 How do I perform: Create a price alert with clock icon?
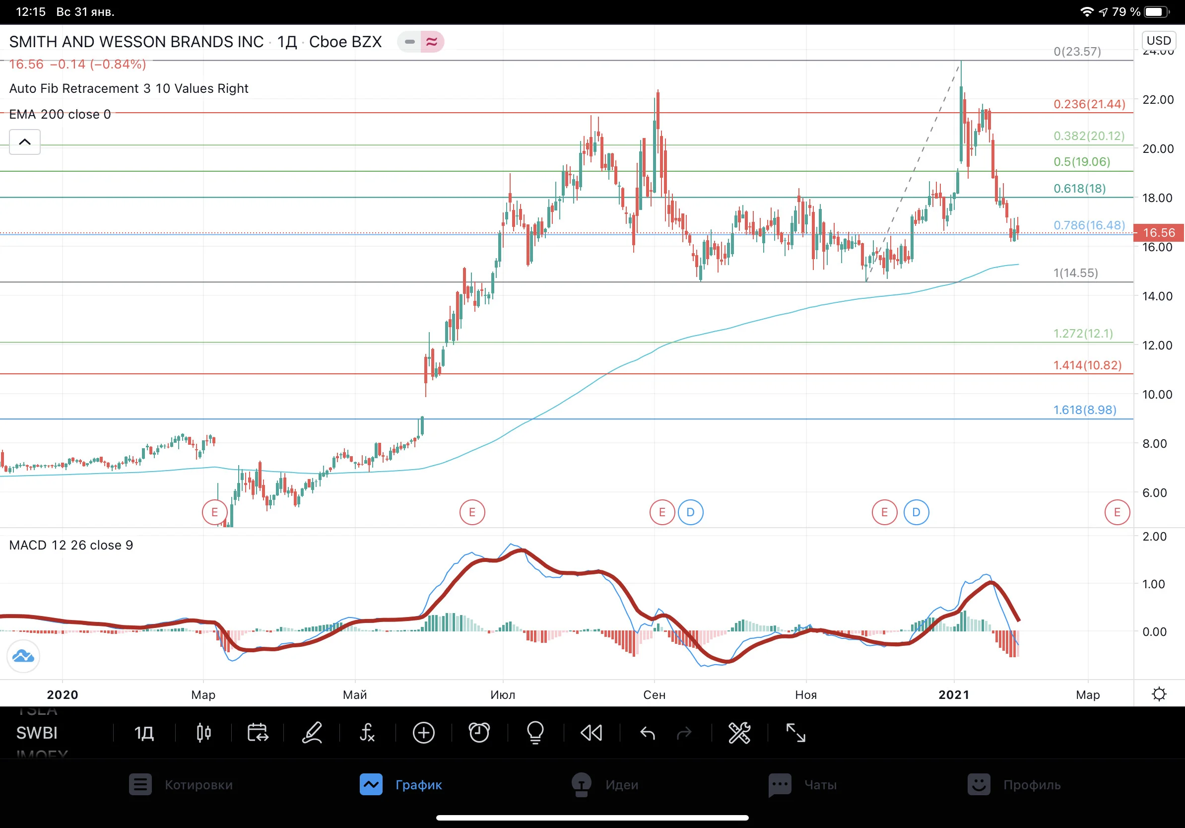click(479, 733)
